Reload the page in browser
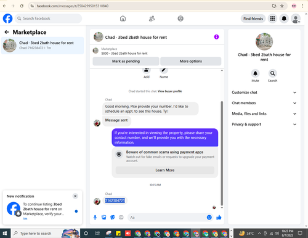 point(22,6)
